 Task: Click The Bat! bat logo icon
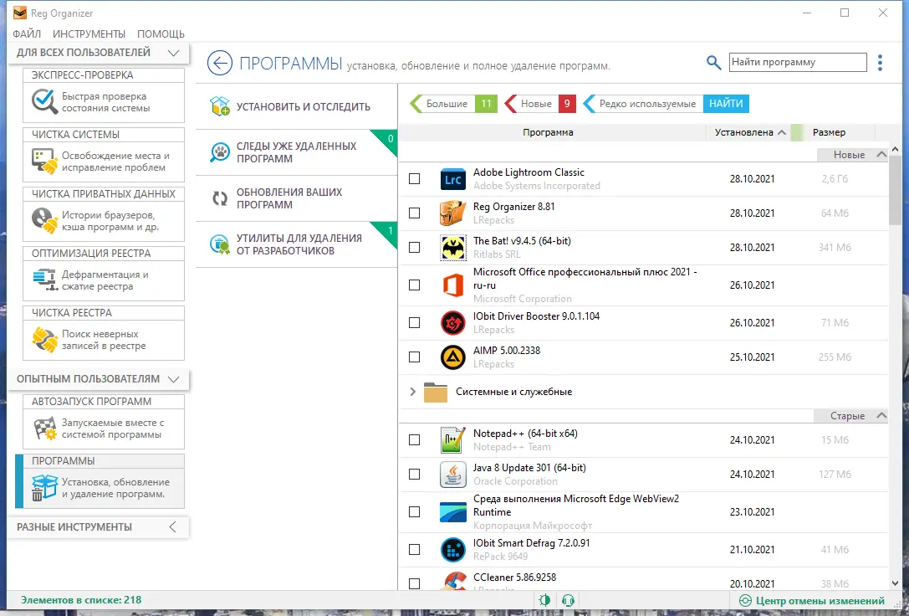click(x=452, y=248)
